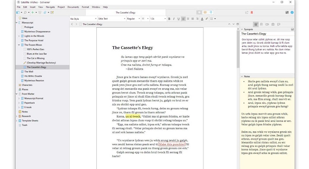
Task: Open the Characters folder in binder
Action: (27, 85)
